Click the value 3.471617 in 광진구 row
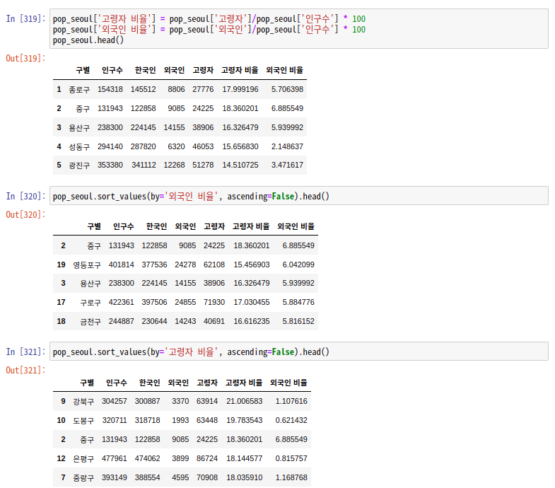 tap(288, 165)
